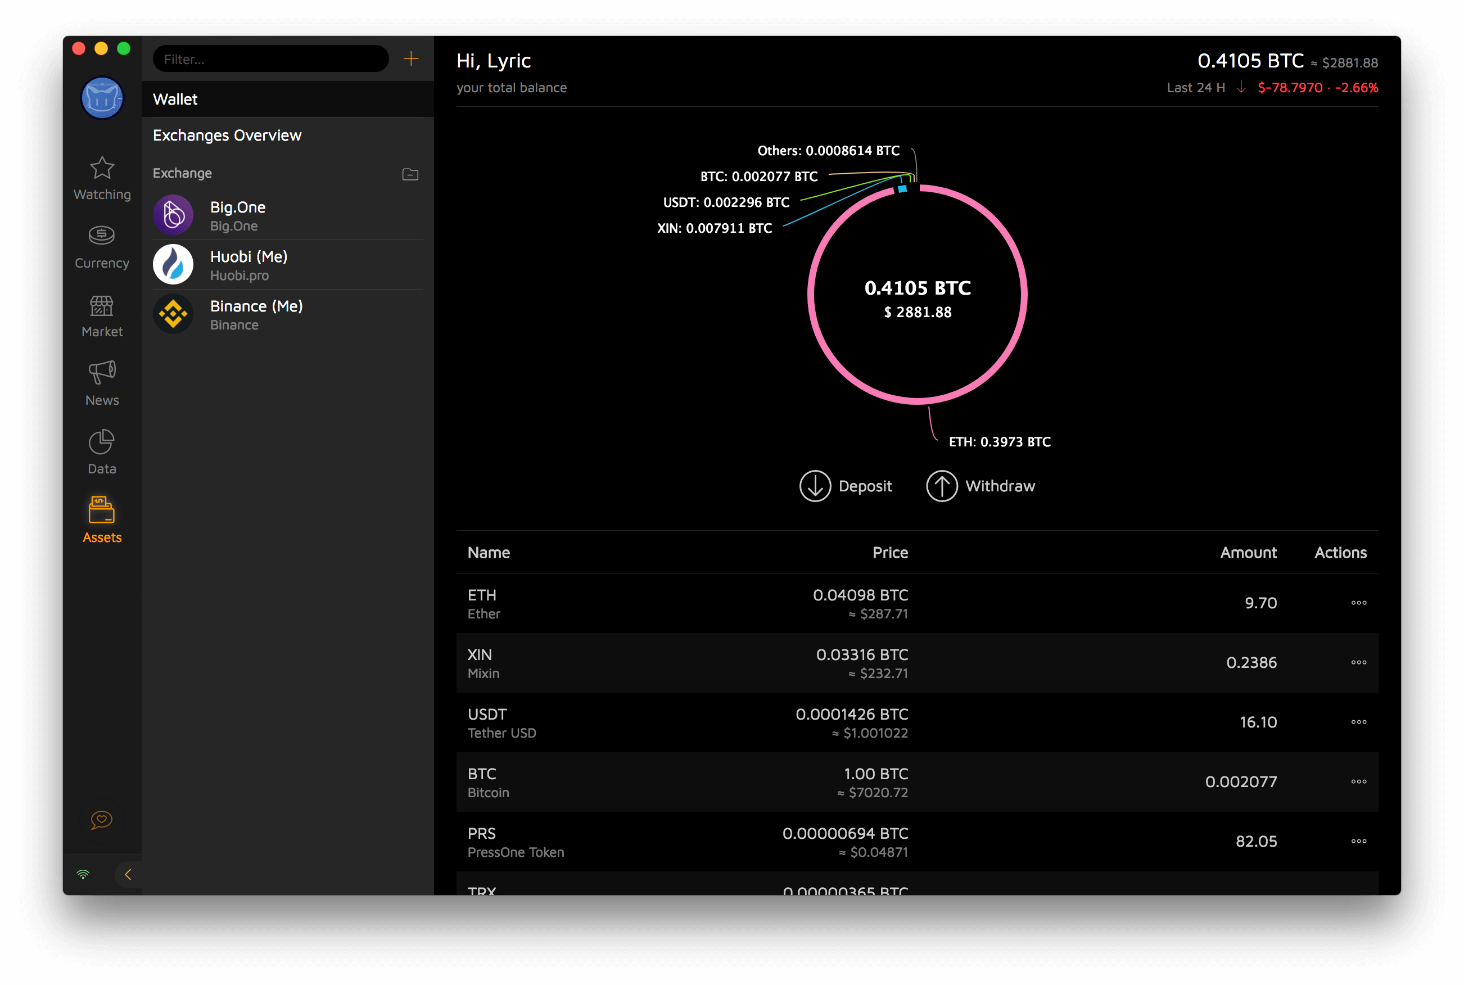Open the News megaphone icon
The height and width of the screenshot is (985, 1464).
pyautogui.click(x=102, y=373)
